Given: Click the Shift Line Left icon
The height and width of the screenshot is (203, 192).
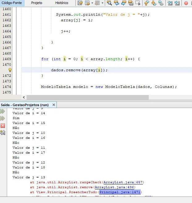Looking at the screenshot, I should click(170, 3).
